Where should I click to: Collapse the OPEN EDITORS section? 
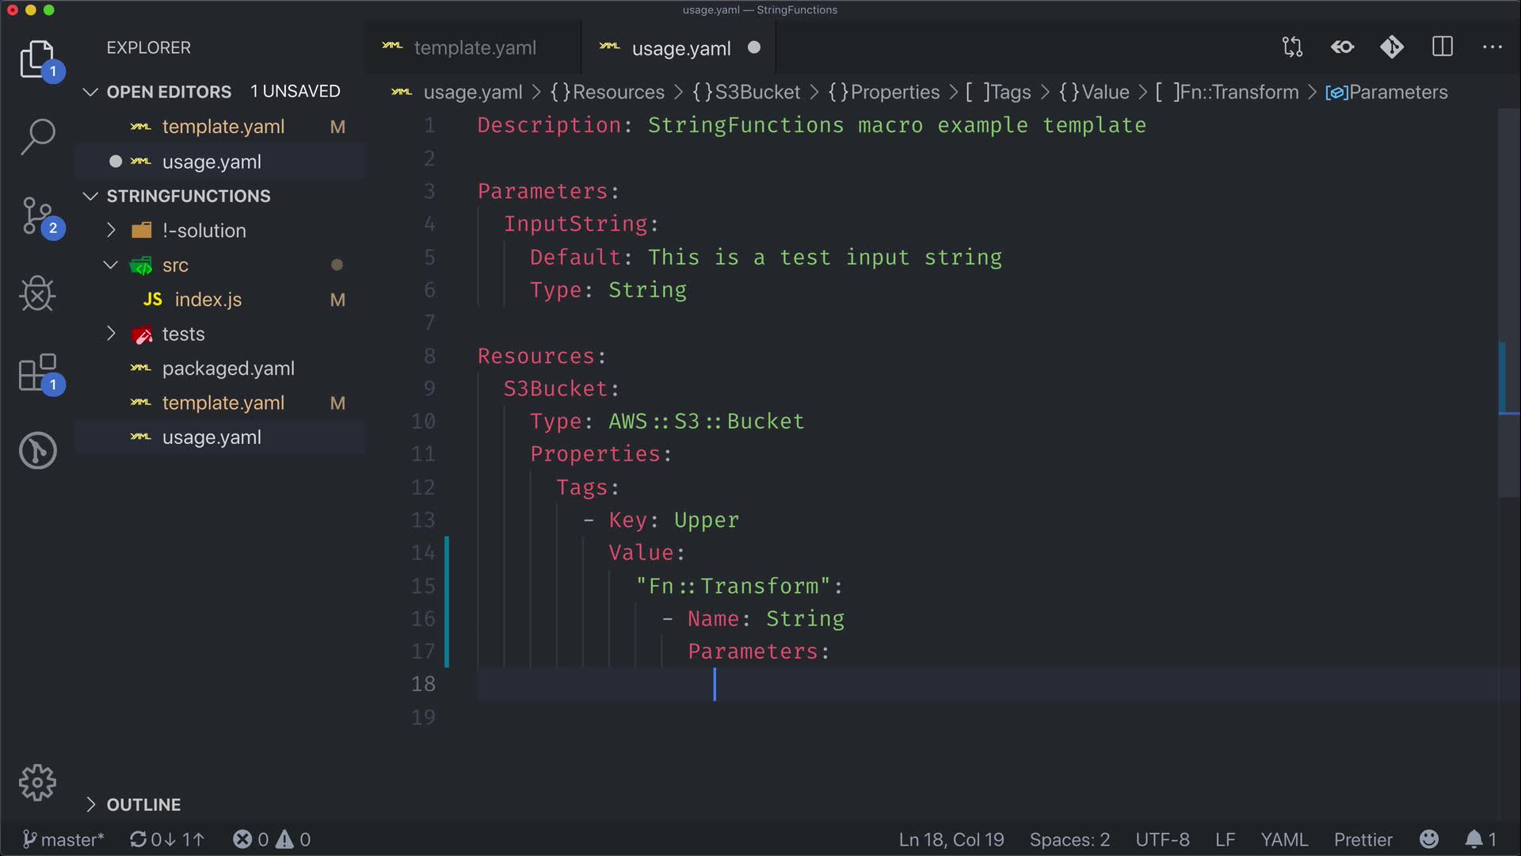[90, 92]
